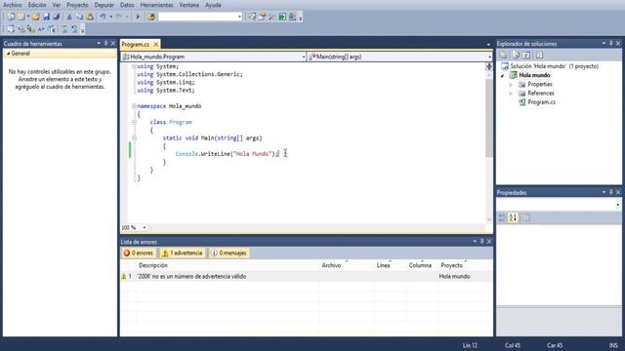The height and width of the screenshot is (351, 625).
Task: Click Categorized view icon in Propiedades panel
Action: pyautogui.click(x=502, y=217)
